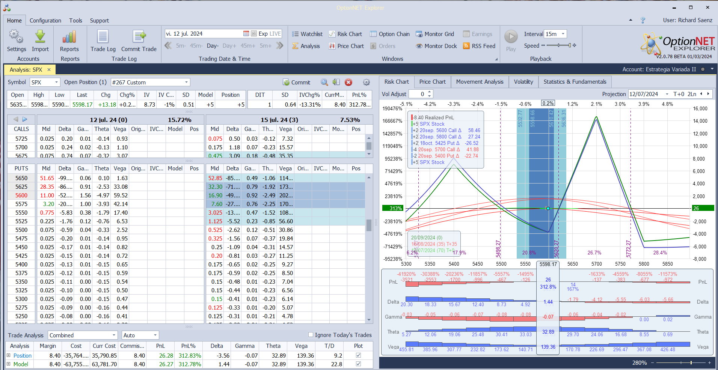This screenshot has height=370, width=718.
Task: Open the trading date calendar picker icon
Action: [246, 34]
